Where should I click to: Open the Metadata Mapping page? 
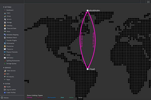point(12,35)
